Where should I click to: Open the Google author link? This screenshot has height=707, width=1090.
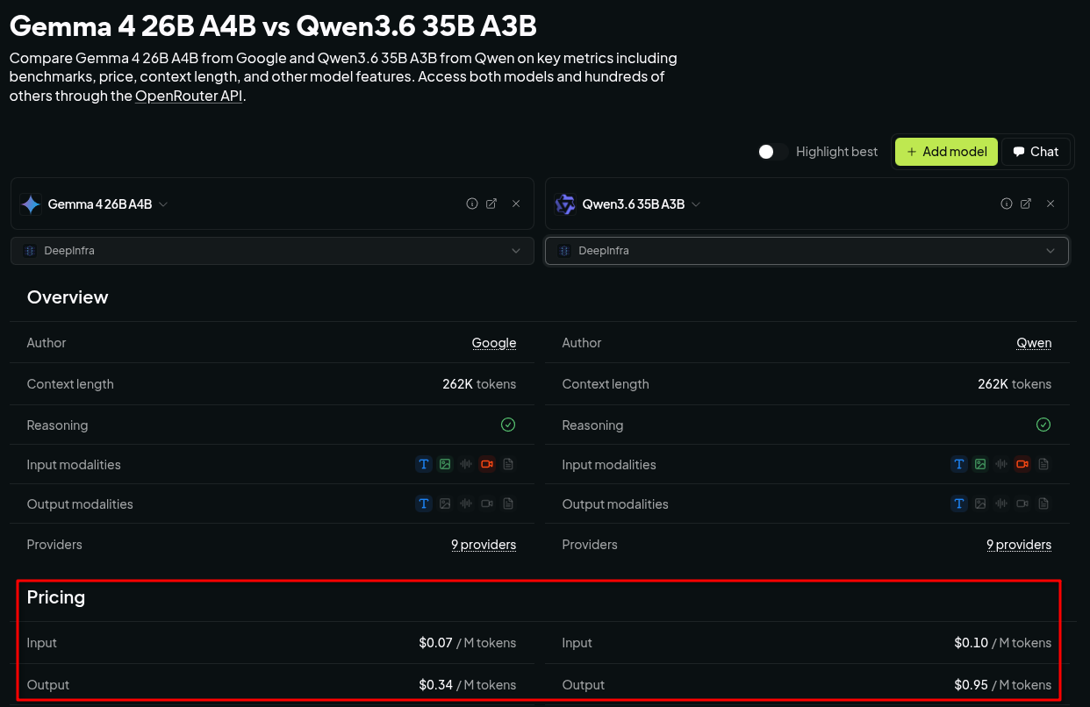pyautogui.click(x=494, y=343)
